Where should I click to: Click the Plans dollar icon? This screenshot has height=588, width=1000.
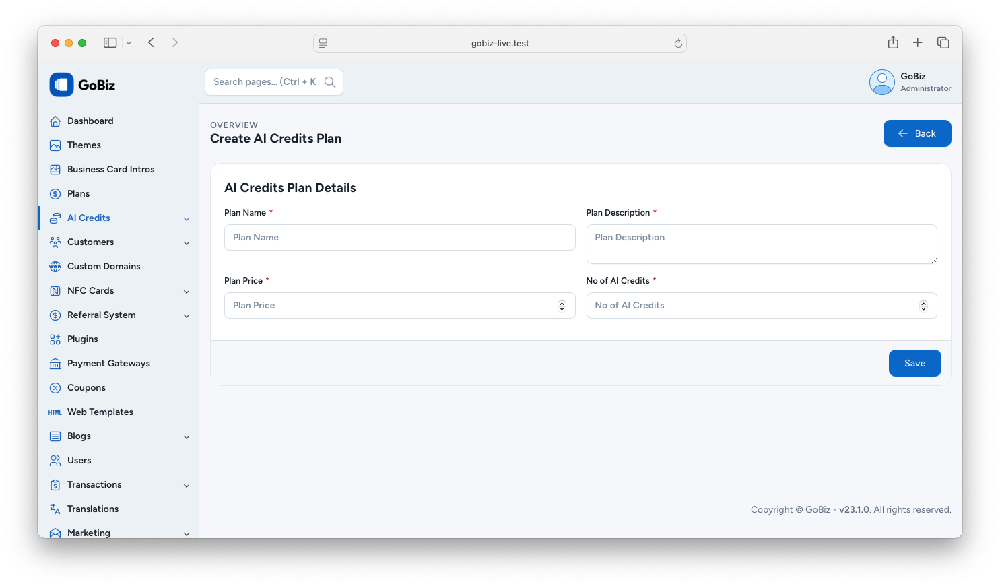[55, 194]
